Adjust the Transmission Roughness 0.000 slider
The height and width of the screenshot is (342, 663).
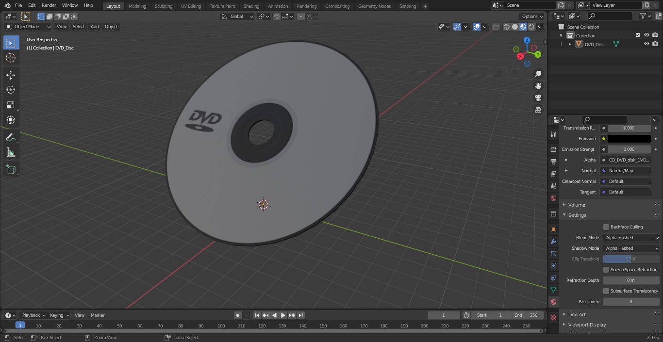pyautogui.click(x=629, y=128)
